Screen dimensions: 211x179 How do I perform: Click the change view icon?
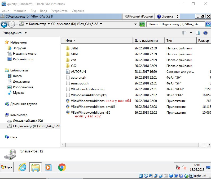(184, 33)
